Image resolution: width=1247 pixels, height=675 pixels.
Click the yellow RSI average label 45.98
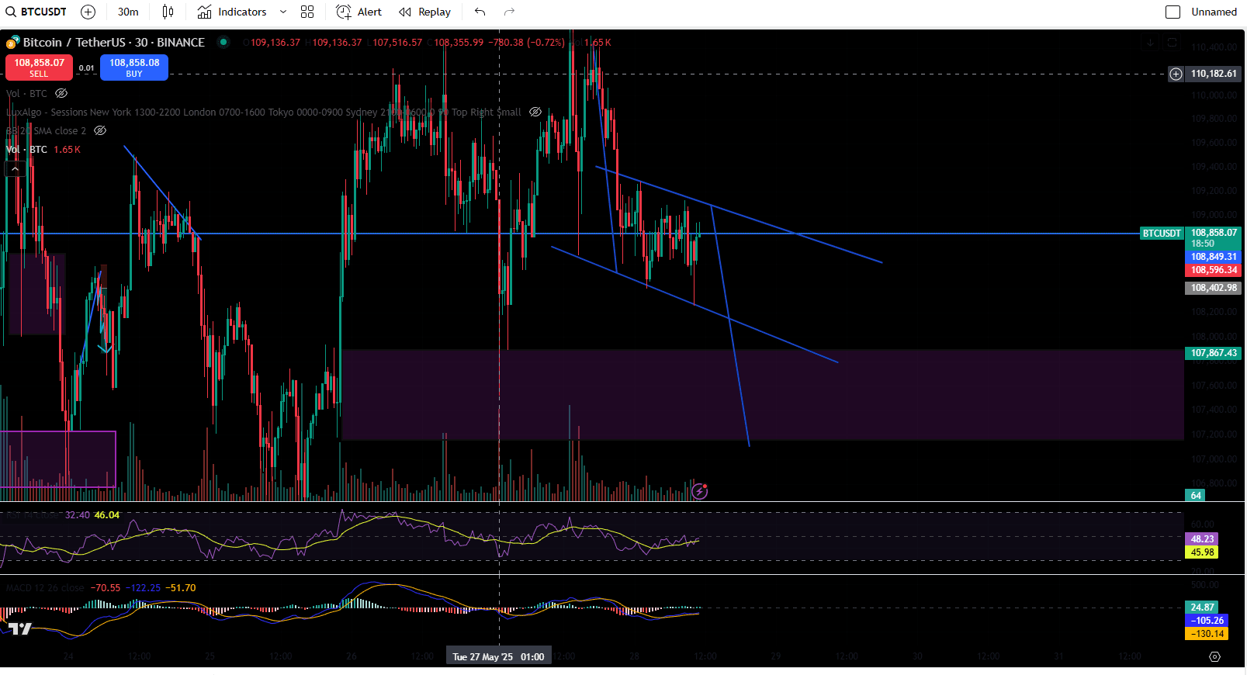click(x=1202, y=552)
